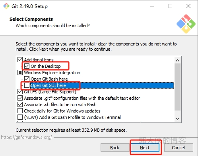Click the scroll up arrow in component list

click(178, 60)
